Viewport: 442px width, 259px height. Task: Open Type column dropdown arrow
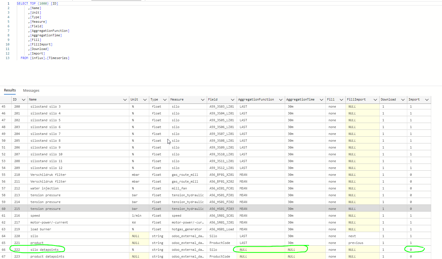[165, 100]
